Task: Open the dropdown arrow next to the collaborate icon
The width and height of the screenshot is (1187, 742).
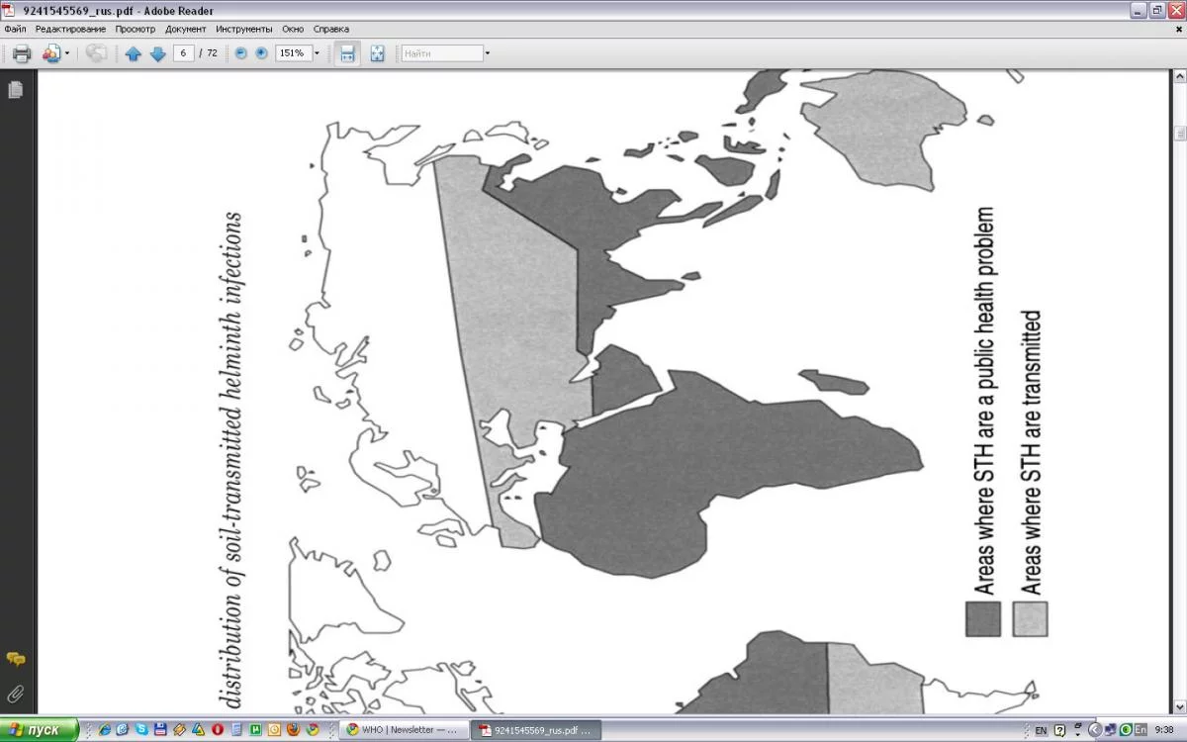Action: tap(67, 53)
